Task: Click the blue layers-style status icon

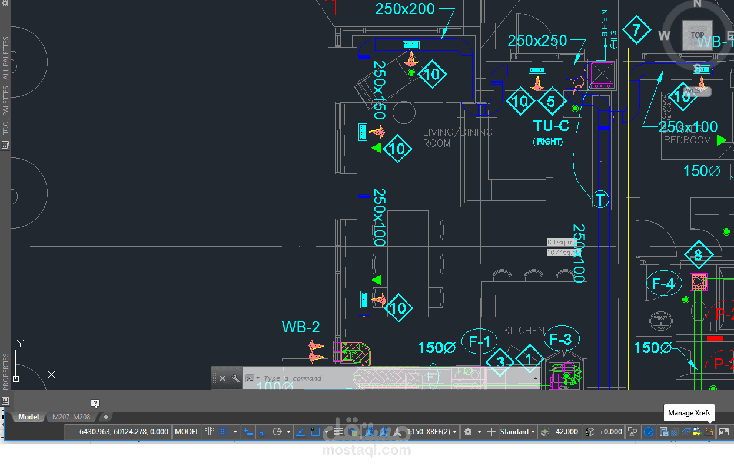Action: (x=686, y=432)
